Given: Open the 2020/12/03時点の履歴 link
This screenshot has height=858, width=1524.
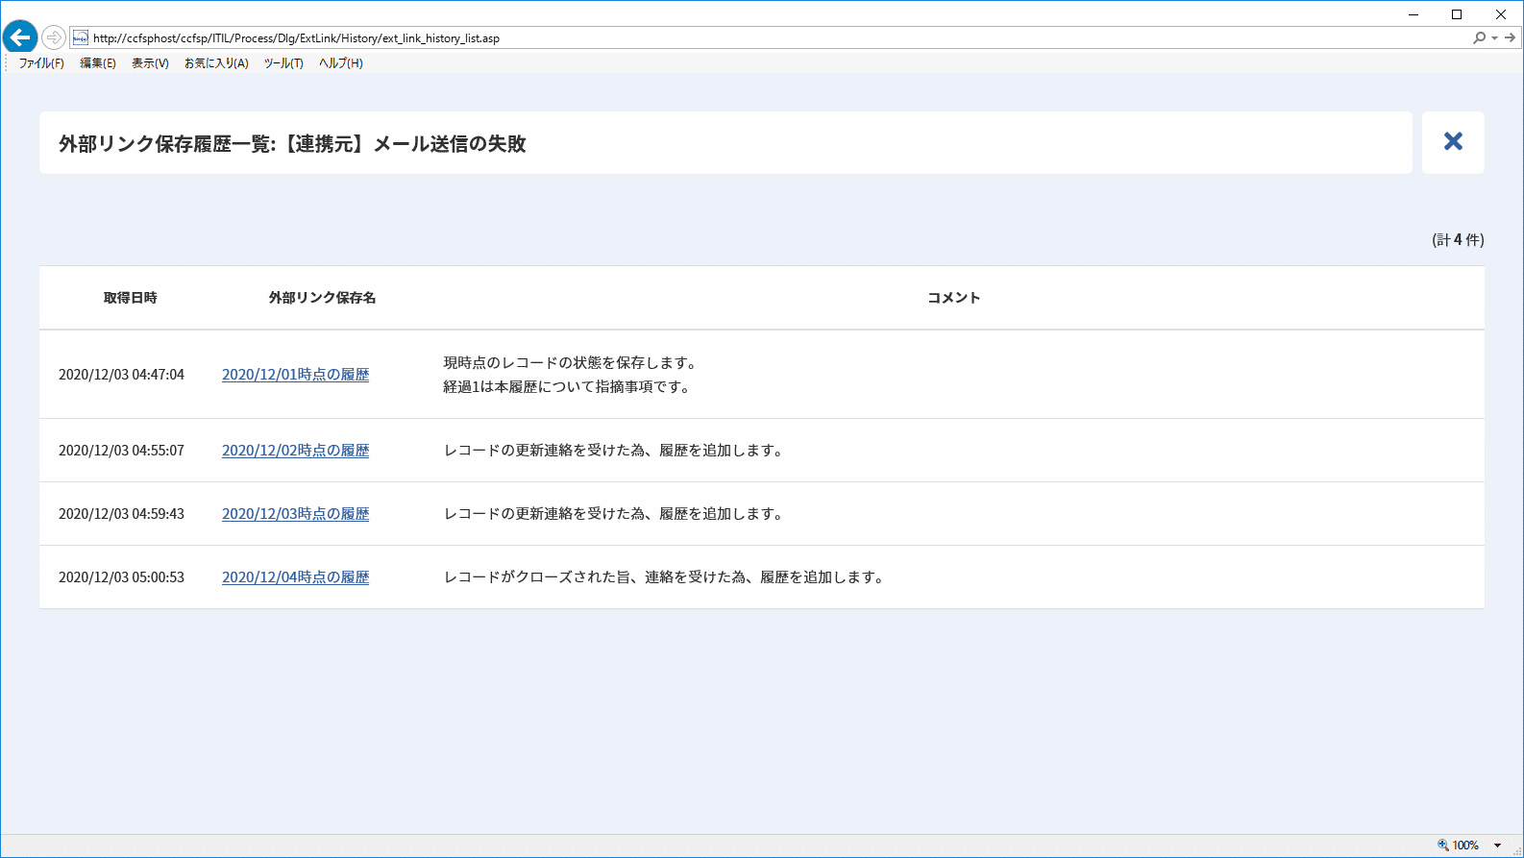Looking at the screenshot, I should [295, 514].
